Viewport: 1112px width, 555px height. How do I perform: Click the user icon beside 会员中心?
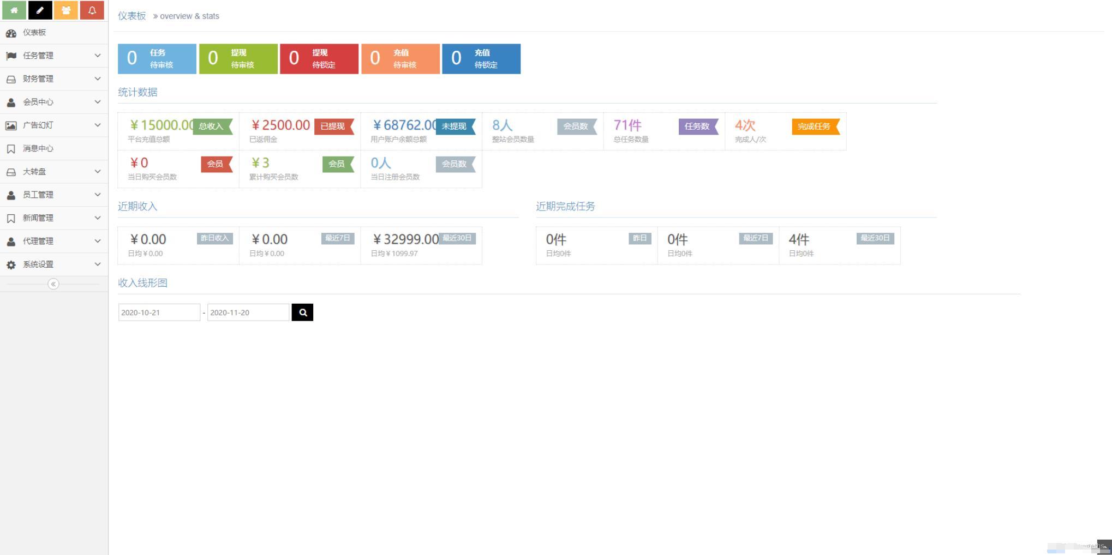[11, 102]
